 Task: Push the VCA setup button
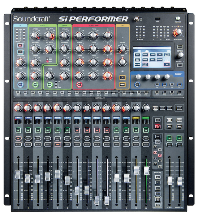158,136
